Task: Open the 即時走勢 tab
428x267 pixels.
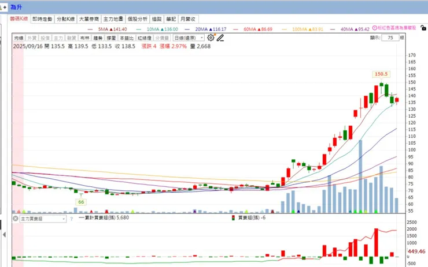Action: (x=42, y=19)
